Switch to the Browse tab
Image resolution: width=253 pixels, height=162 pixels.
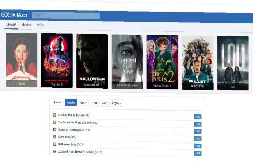coord(11,24)
